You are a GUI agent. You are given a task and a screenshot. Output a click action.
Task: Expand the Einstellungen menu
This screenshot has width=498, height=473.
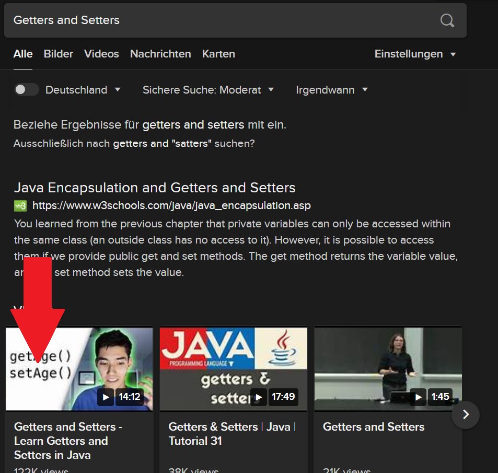click(x=415, y=54)
